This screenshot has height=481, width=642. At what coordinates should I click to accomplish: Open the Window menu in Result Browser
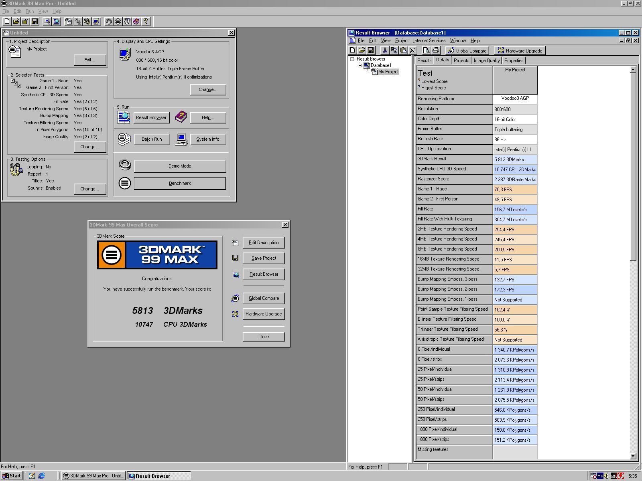click(x=458, y=40)
